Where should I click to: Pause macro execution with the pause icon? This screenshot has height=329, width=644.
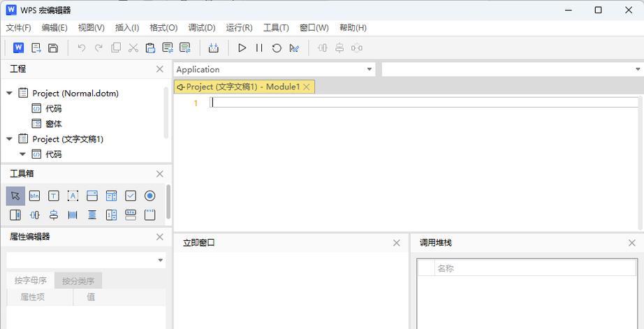tap(259, 48)
